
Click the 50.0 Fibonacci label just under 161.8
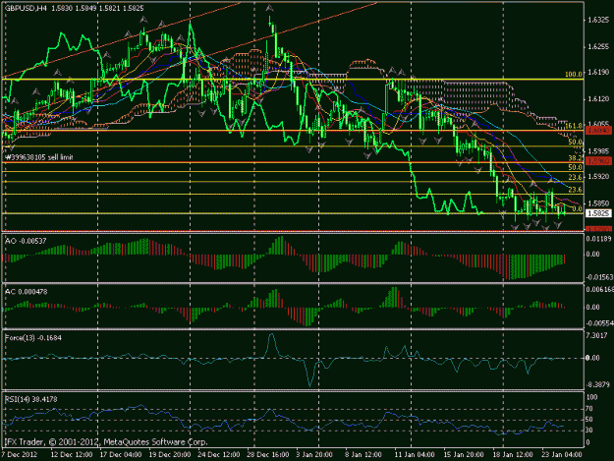pos(576,142)
